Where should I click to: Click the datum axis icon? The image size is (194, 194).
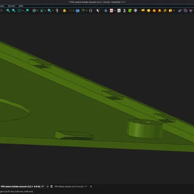(x=70, y=11)
